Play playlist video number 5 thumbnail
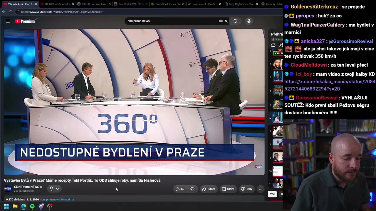 (x=278, y=104)
